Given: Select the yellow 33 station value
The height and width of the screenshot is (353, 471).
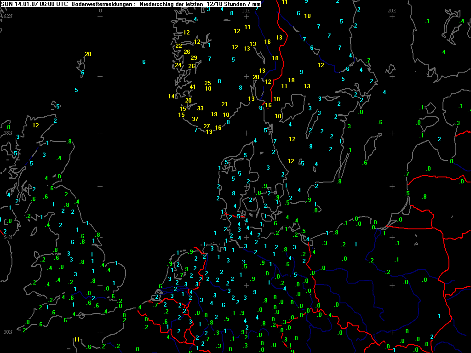Looking at the screenshot, I should 200,108.
